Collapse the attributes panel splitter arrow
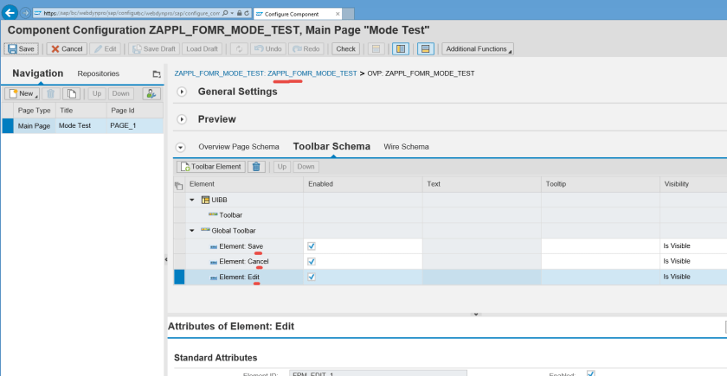This screenshot has height=376, width=727. click(x=475, y=315)
